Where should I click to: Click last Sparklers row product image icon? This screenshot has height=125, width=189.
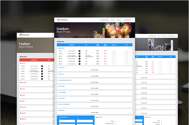pos(79,64)
